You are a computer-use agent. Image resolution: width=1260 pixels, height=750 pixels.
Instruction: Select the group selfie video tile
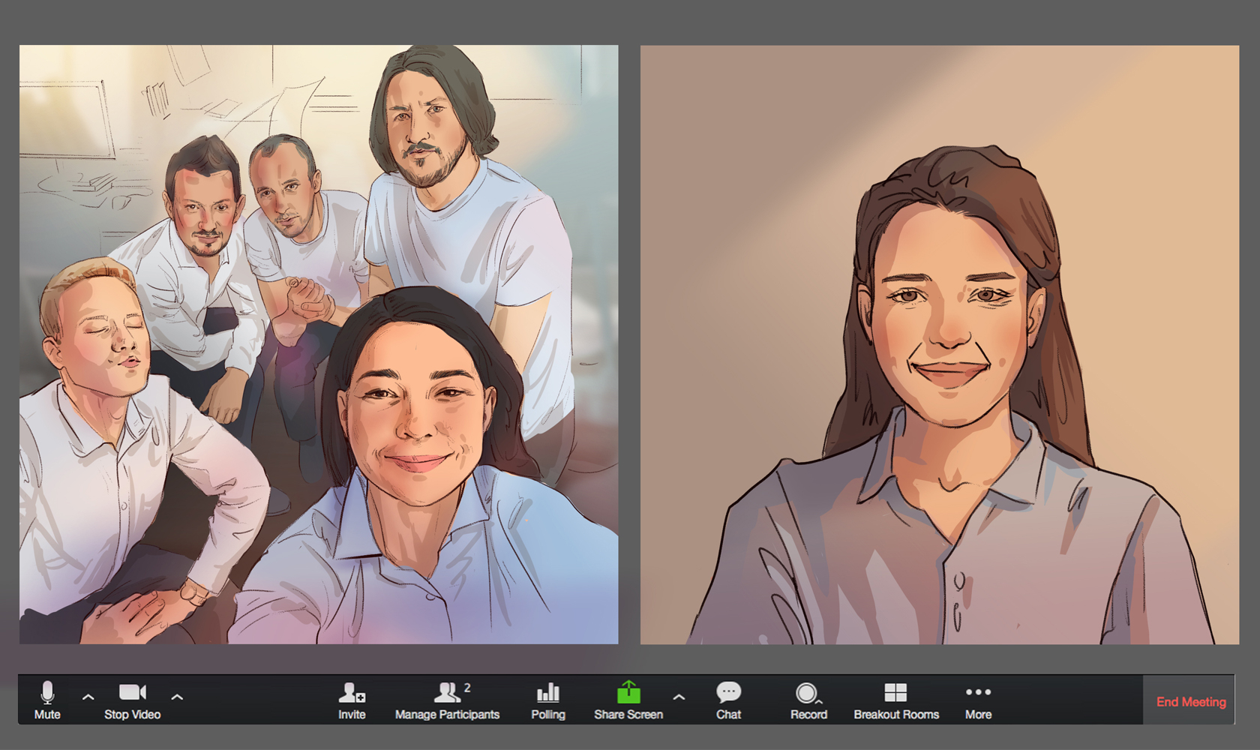pyautogui.click(x=319, y=344)
